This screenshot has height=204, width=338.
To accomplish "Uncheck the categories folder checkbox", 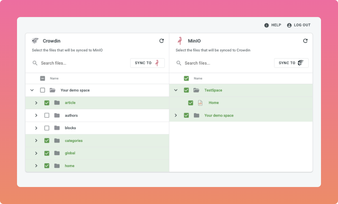I will tap(47, 140).
